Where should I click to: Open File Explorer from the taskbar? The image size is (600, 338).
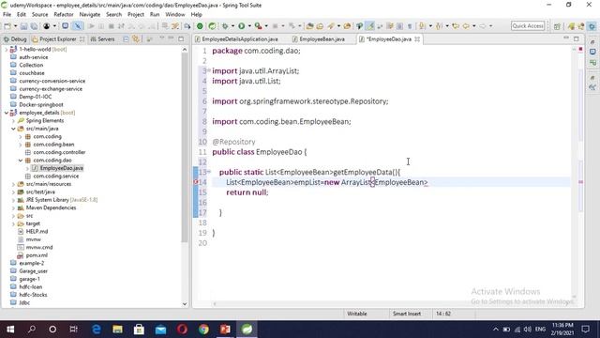117,330
